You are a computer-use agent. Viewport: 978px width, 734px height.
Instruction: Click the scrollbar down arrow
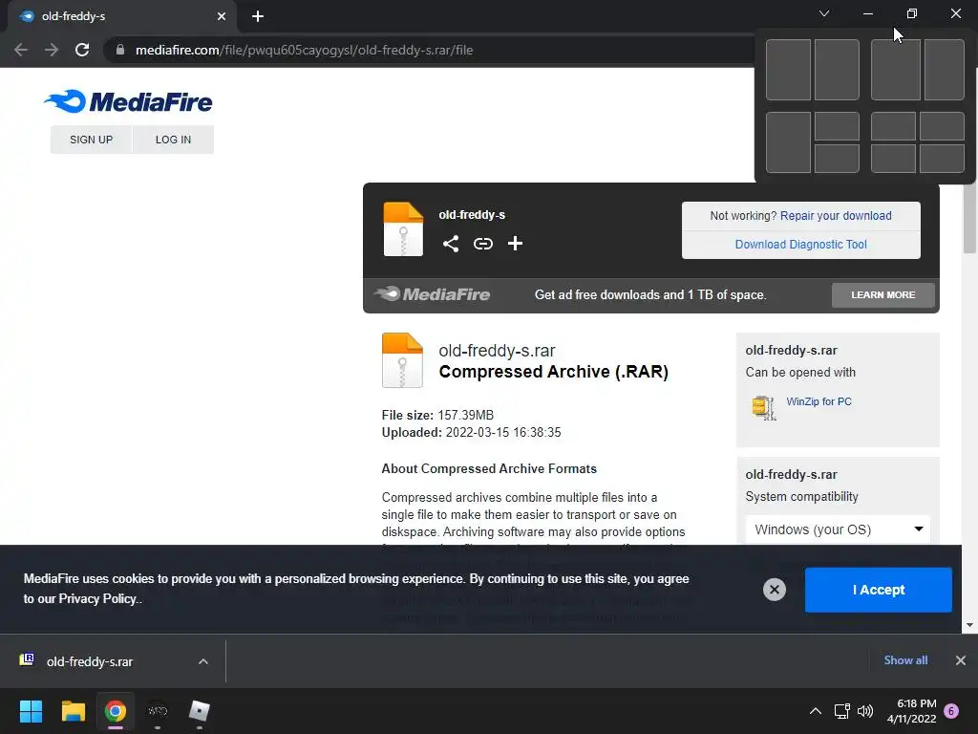pyautogui.click(x=969, y=625)
